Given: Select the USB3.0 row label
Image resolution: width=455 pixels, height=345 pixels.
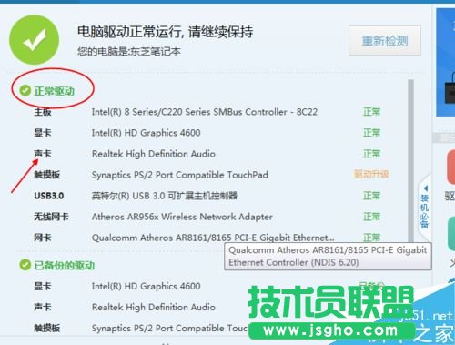Looking at the screenshot, I should 49,196.
